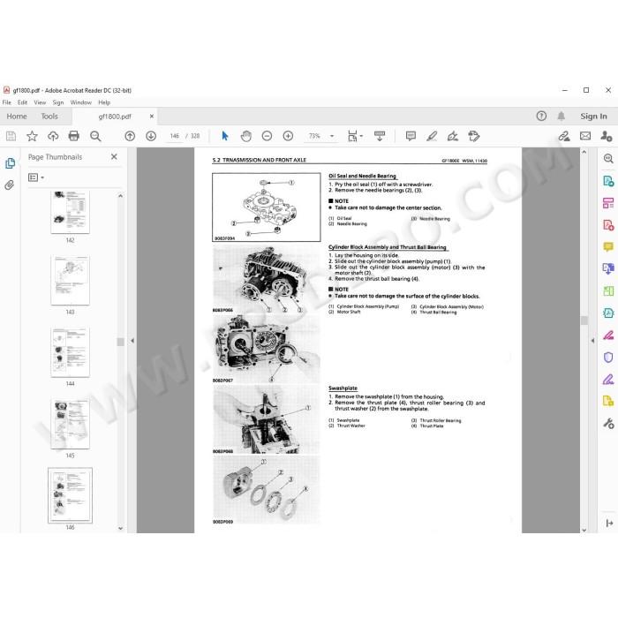Select the Highlight text pen
This screenshot has width=618, height=618.
point(432,136)
